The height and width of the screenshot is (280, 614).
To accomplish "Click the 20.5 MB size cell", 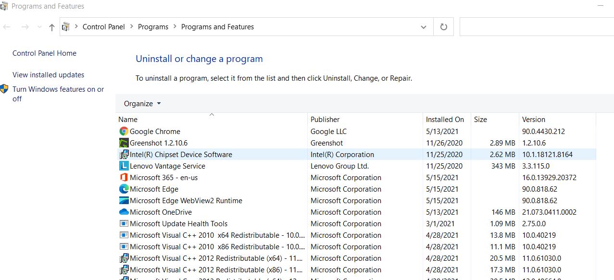I will (x=501, y=258).
